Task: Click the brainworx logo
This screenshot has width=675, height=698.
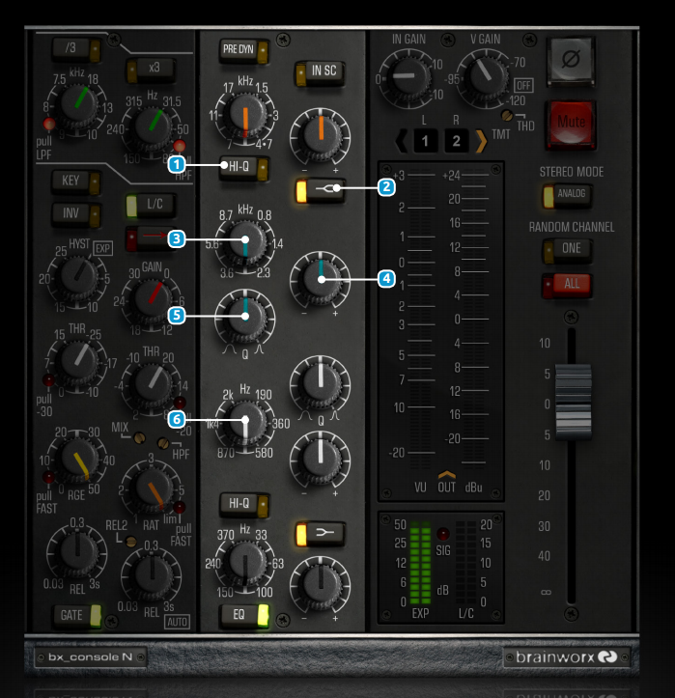Action: 566,657
